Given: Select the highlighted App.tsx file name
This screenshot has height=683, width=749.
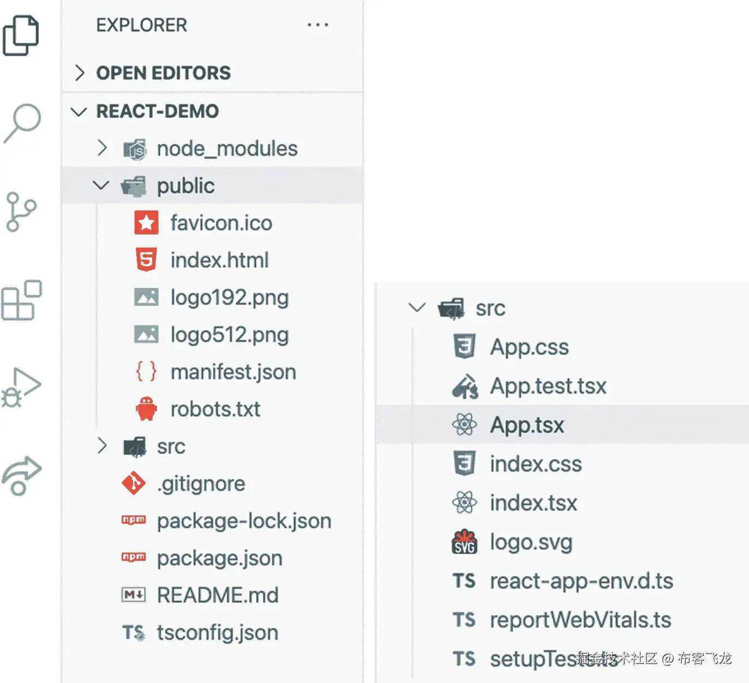Looking at the screenshot, I should [526, 425].
